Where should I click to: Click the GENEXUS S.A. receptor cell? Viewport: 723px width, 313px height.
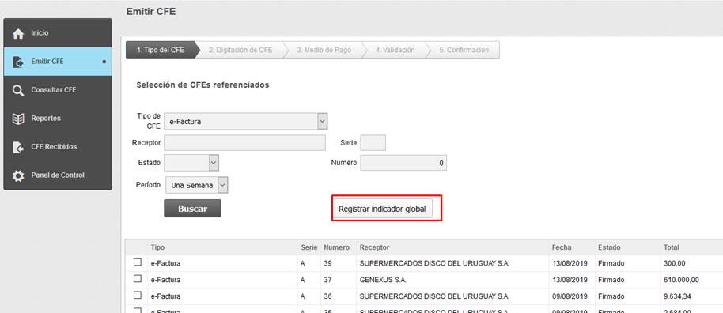[383, 280]
